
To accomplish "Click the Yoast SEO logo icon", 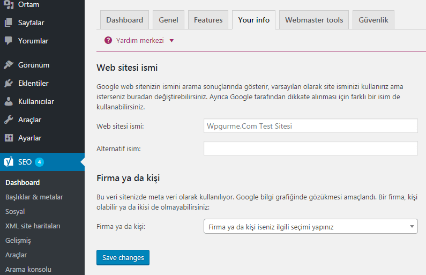I will click(x=9, y=162).
